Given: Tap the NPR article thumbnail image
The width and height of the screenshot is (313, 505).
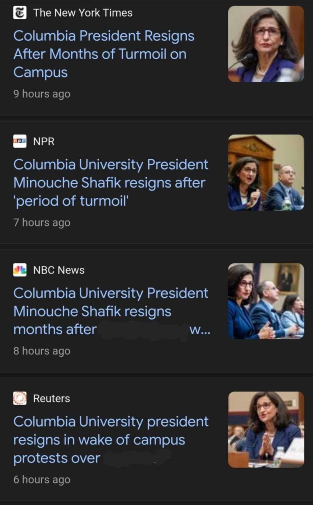Looking at the screenshot, I should (x=266, y=172).
